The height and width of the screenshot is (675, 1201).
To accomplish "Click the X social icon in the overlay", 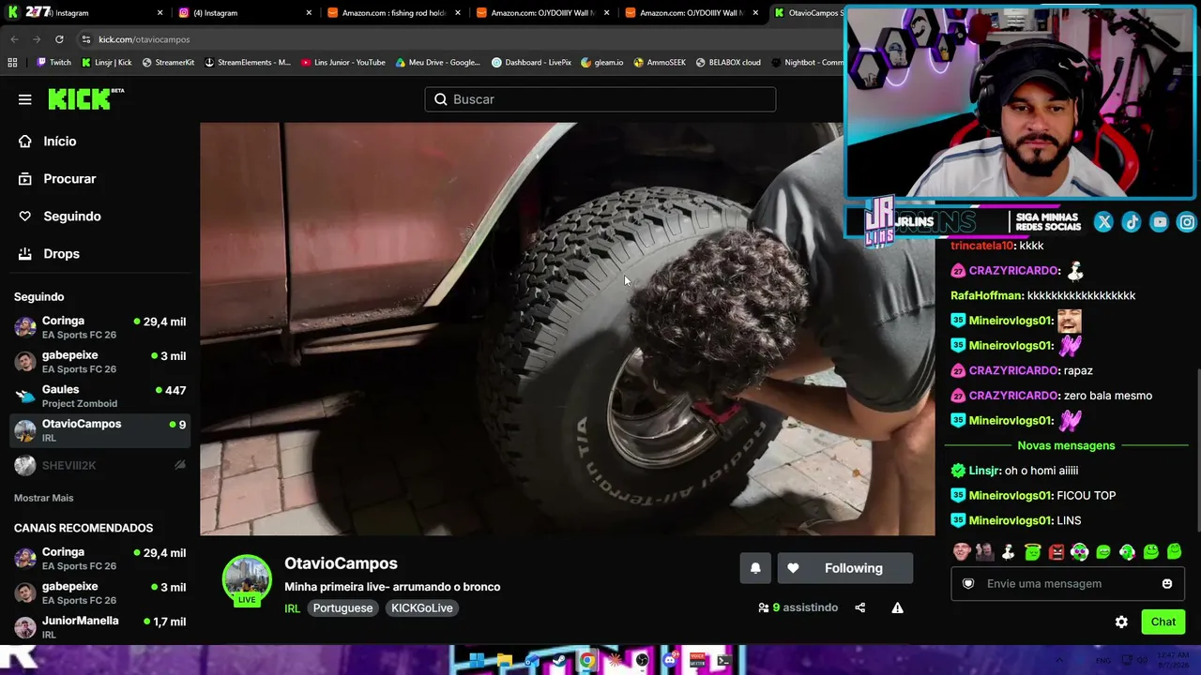I will 1103,222.
